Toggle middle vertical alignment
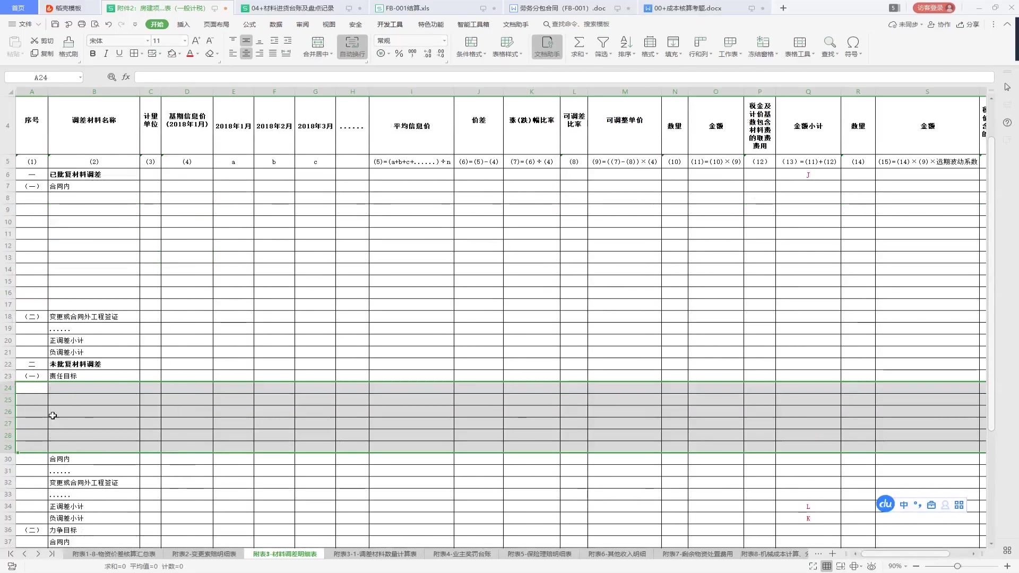 (x=246, y=40)
